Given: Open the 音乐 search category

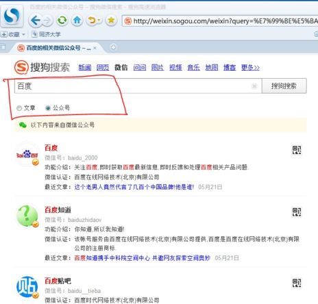Looking at the screenshot, I should [x=193, y=67].
